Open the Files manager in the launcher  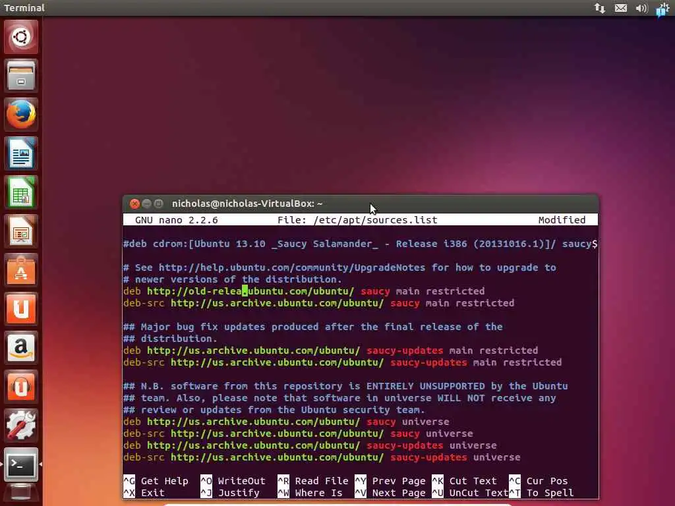(20, 76)
